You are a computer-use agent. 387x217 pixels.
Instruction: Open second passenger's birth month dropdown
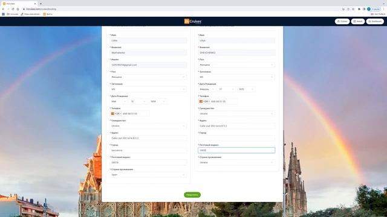click(x=207, y=89)
